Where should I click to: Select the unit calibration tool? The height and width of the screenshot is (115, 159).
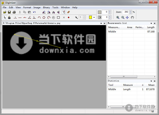15,18
